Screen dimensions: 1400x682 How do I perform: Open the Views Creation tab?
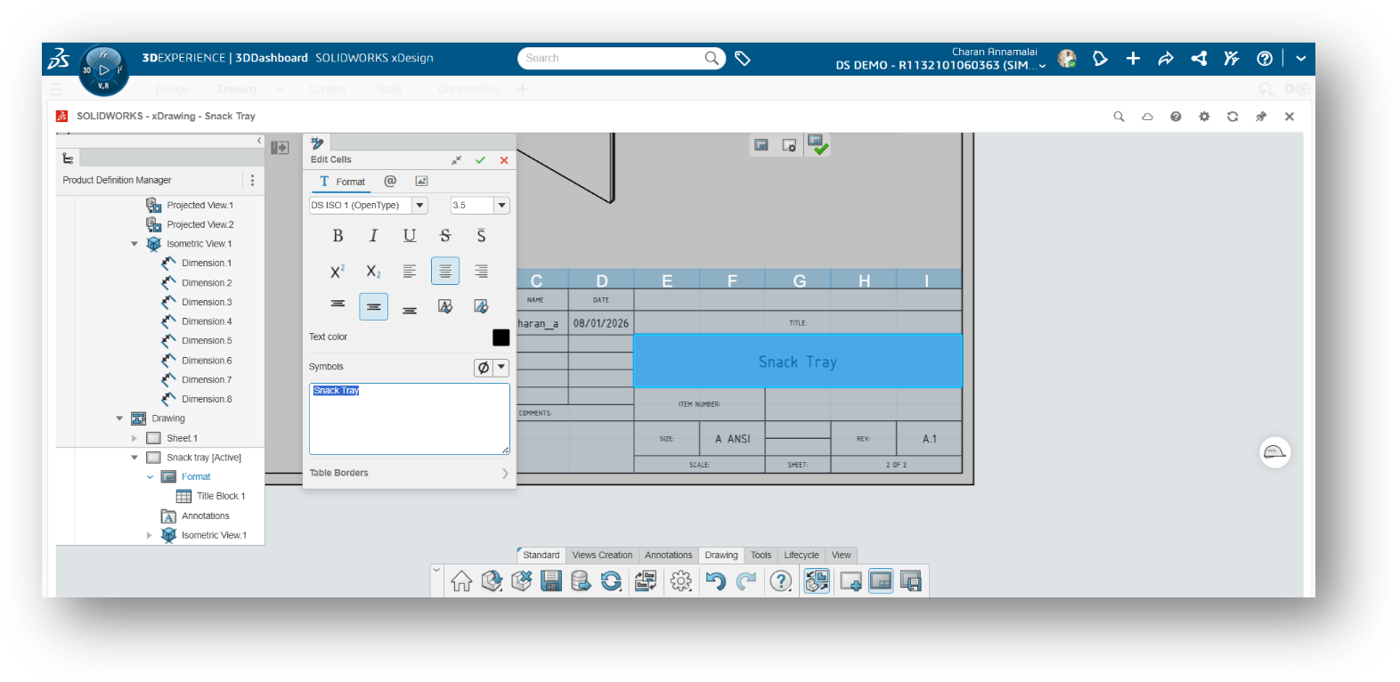(x=602, y=555)
